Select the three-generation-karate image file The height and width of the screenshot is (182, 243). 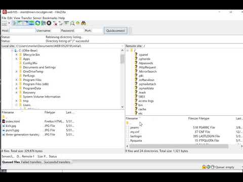click(x=23, y=134)
